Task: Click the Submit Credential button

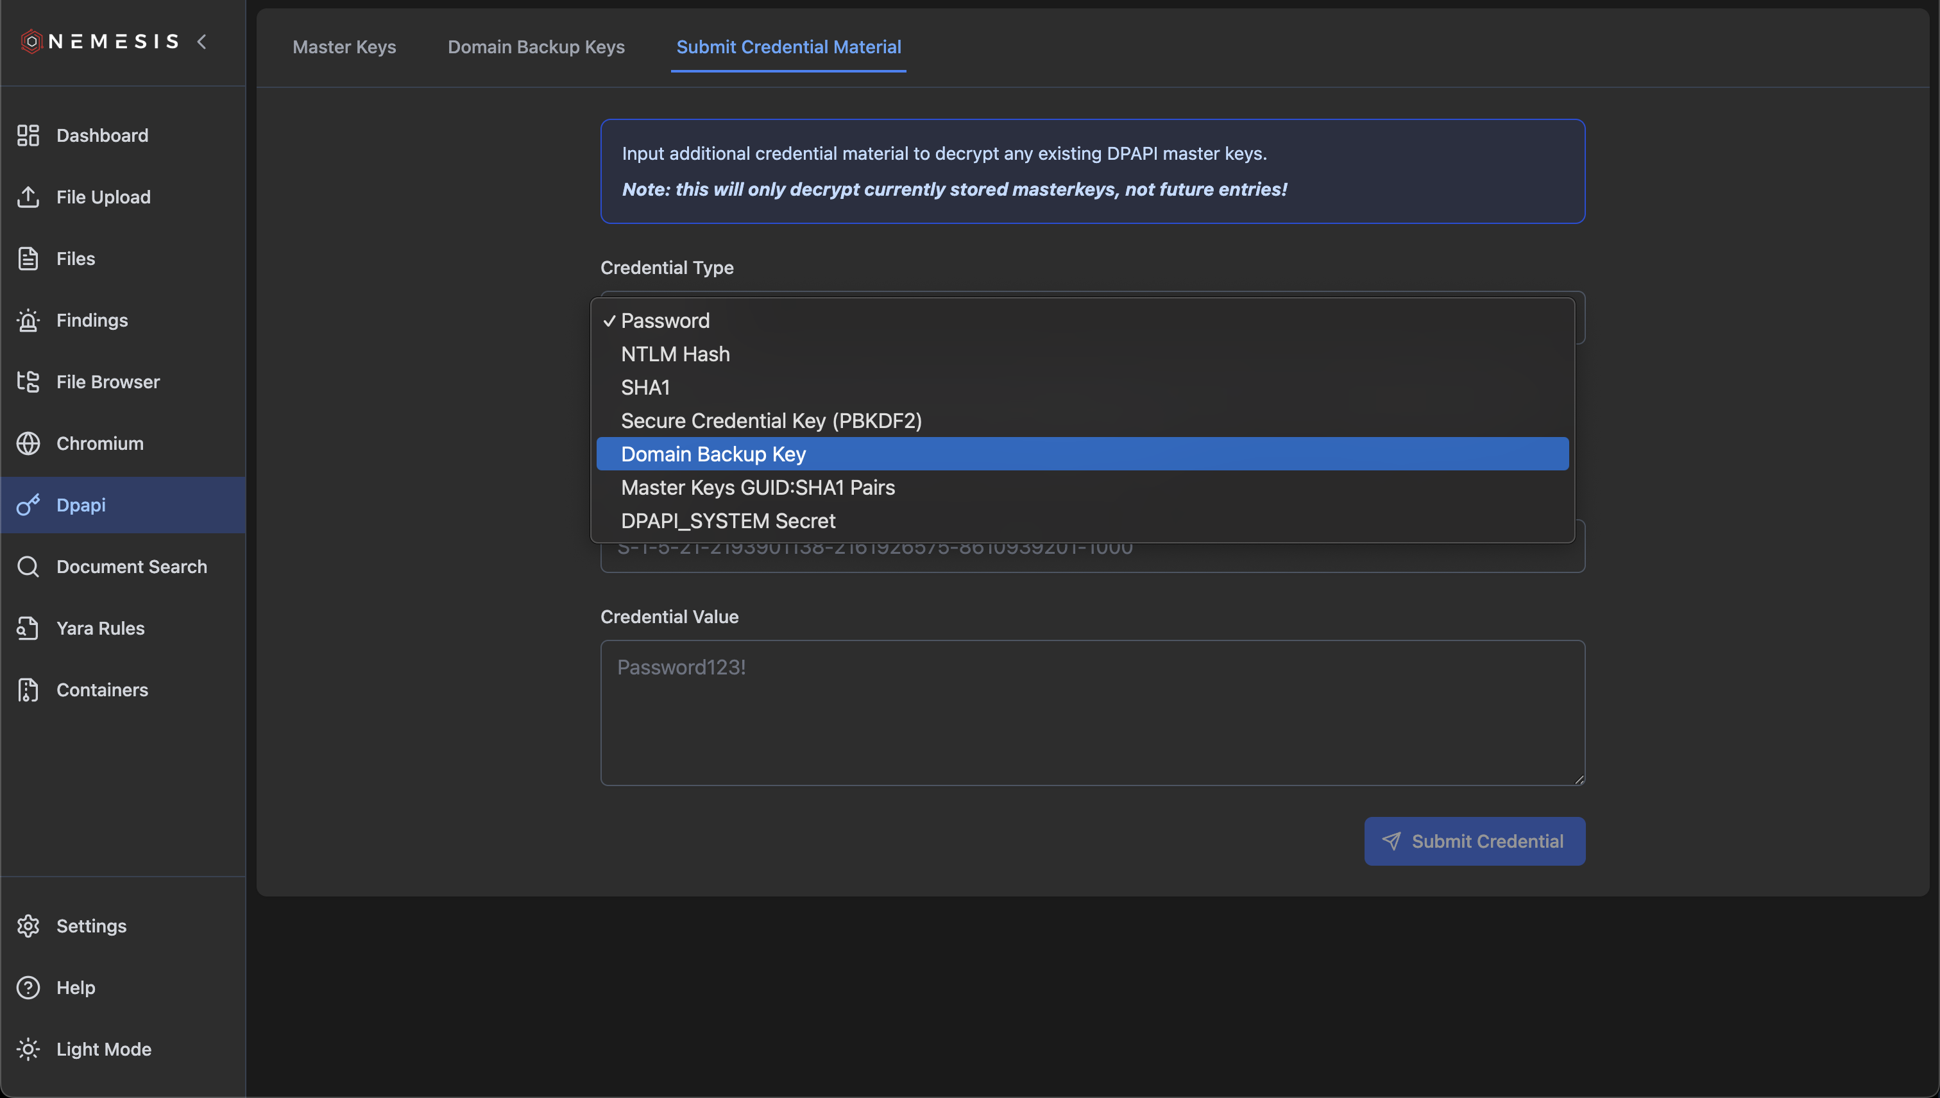Action: pyautogui.click(x=1473, y=841)
